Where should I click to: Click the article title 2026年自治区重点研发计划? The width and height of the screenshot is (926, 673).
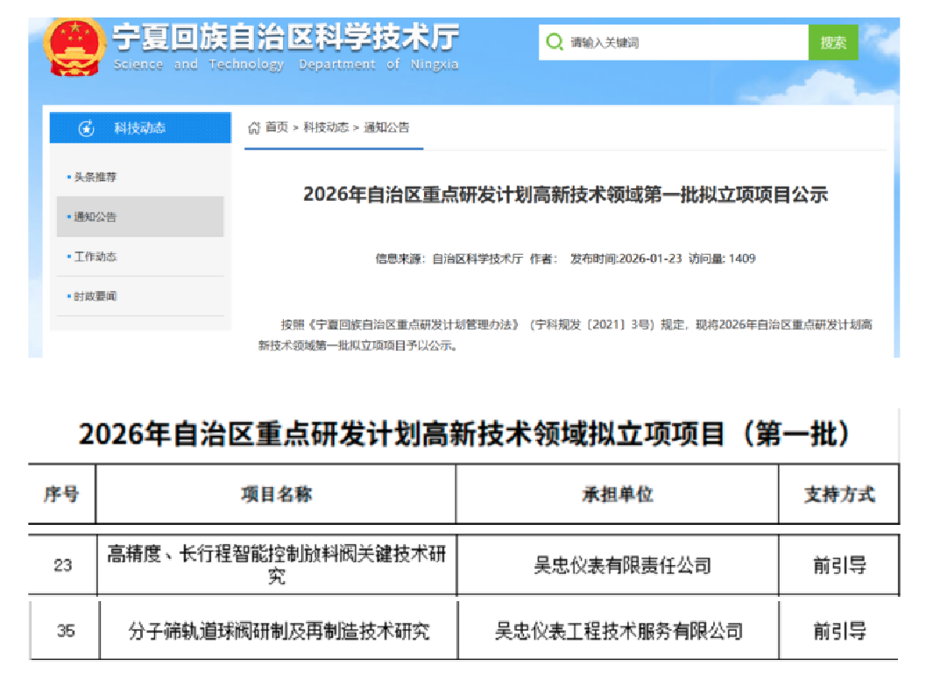pyautogui.click(x=565, y=195)
